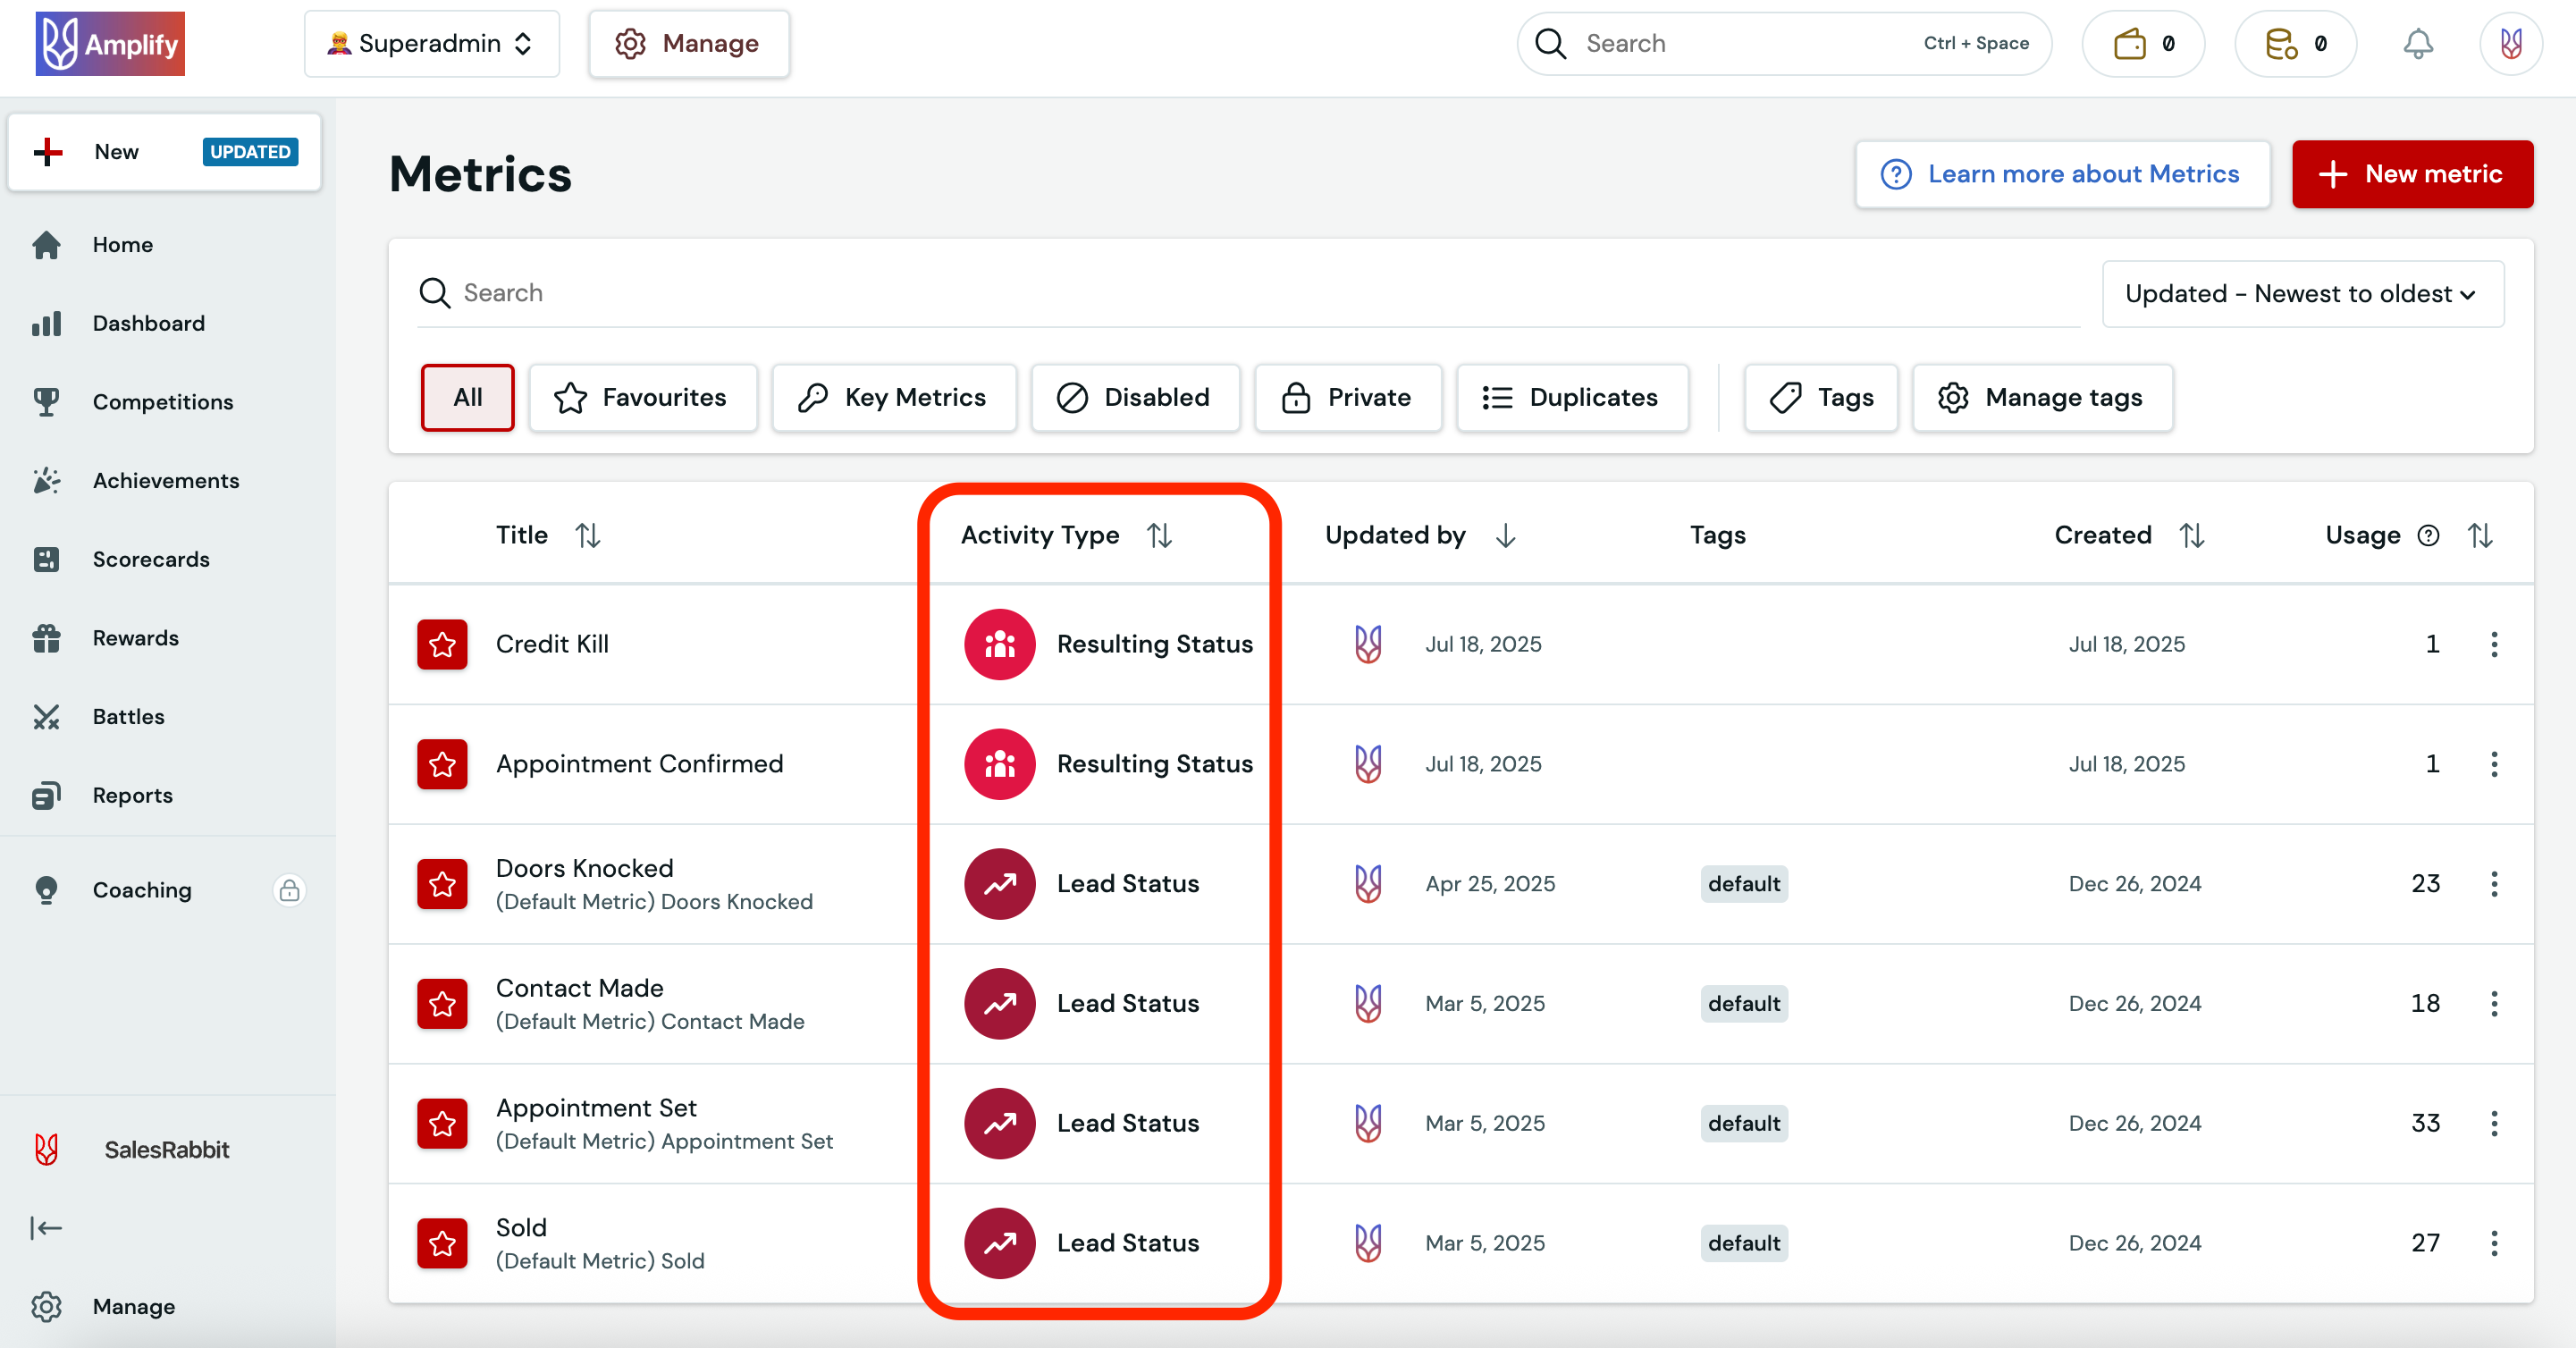
Task: Open the coins balance icon
Action: (x=2295, y=44)
